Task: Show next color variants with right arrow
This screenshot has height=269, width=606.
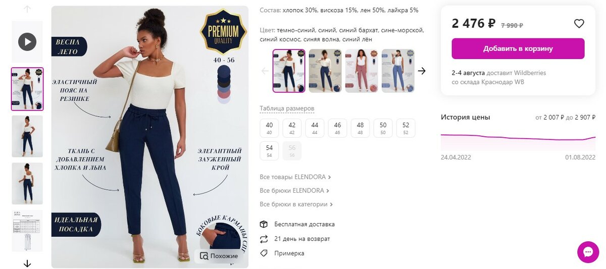Action: 422,71
